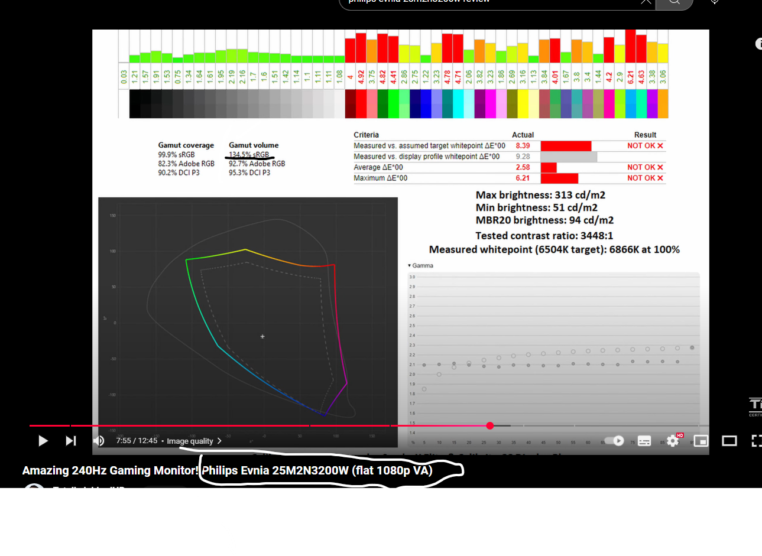
Task: Enter fullscreen mode
Action: point(756,441)
